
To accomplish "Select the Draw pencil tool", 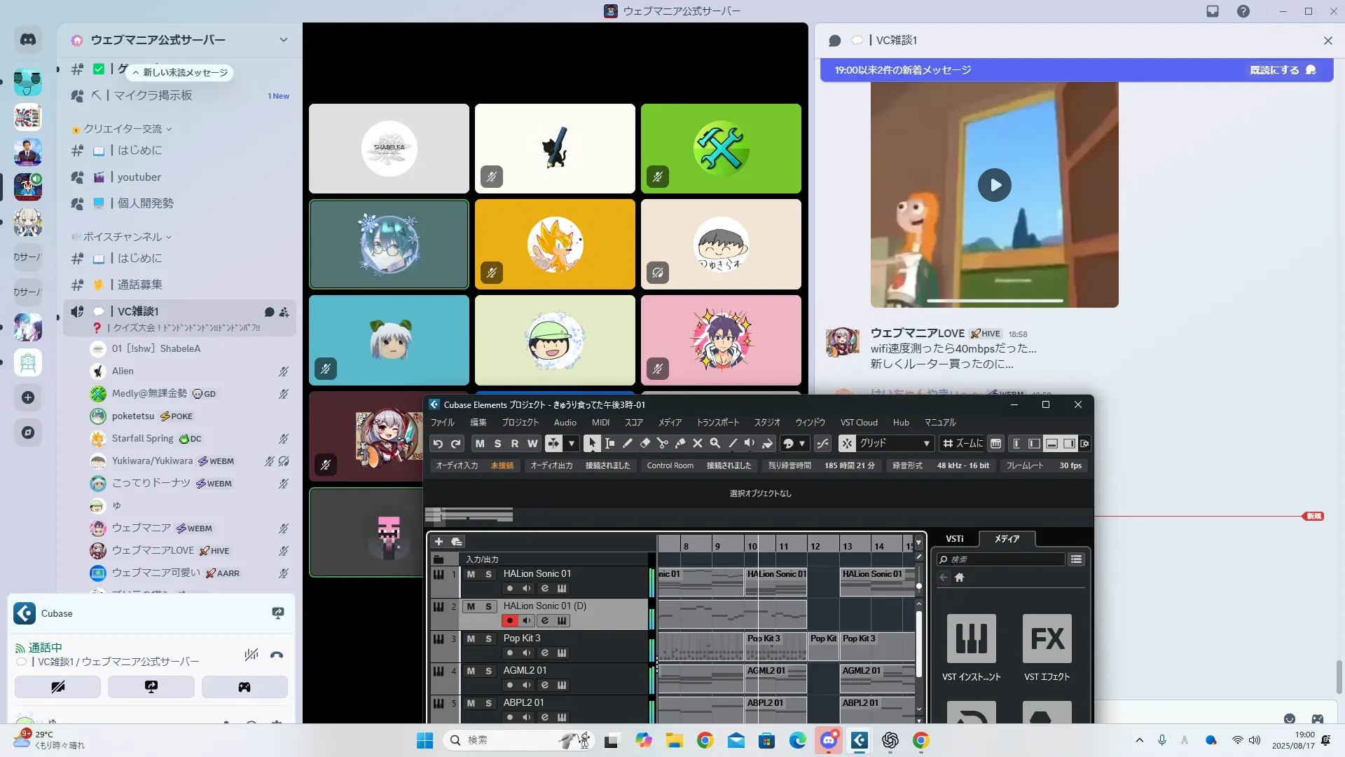I will pos(628,444).
